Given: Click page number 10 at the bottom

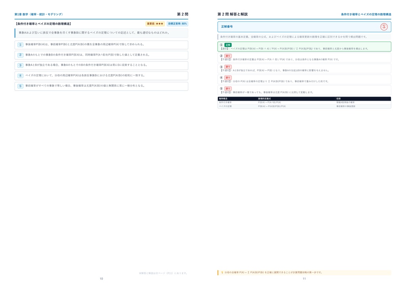Looking at the screenshot, I should click(101, 279).
